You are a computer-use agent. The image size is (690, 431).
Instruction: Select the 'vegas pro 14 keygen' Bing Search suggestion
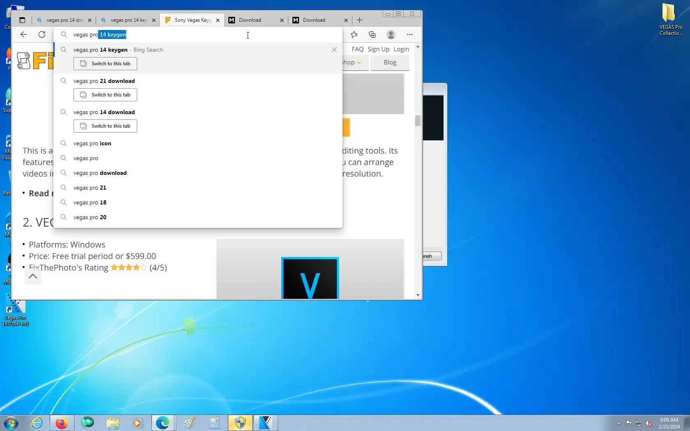[x=198, y=50]
